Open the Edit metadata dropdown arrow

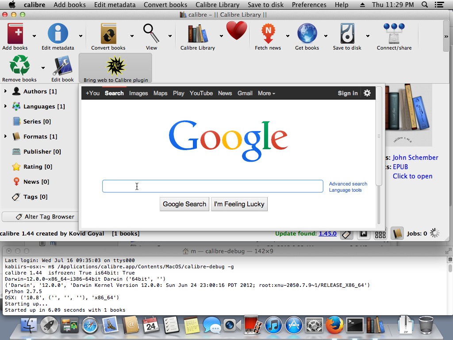(81, 36)
